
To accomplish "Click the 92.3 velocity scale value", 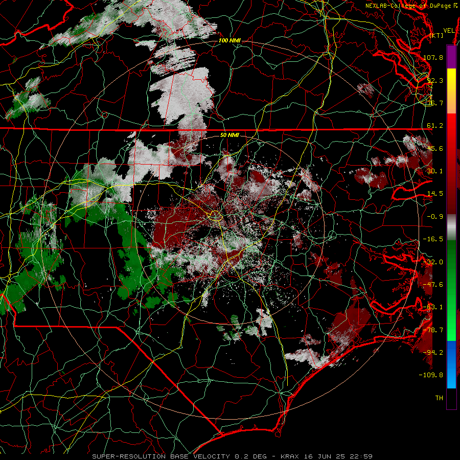I will [x=435, y=80].
